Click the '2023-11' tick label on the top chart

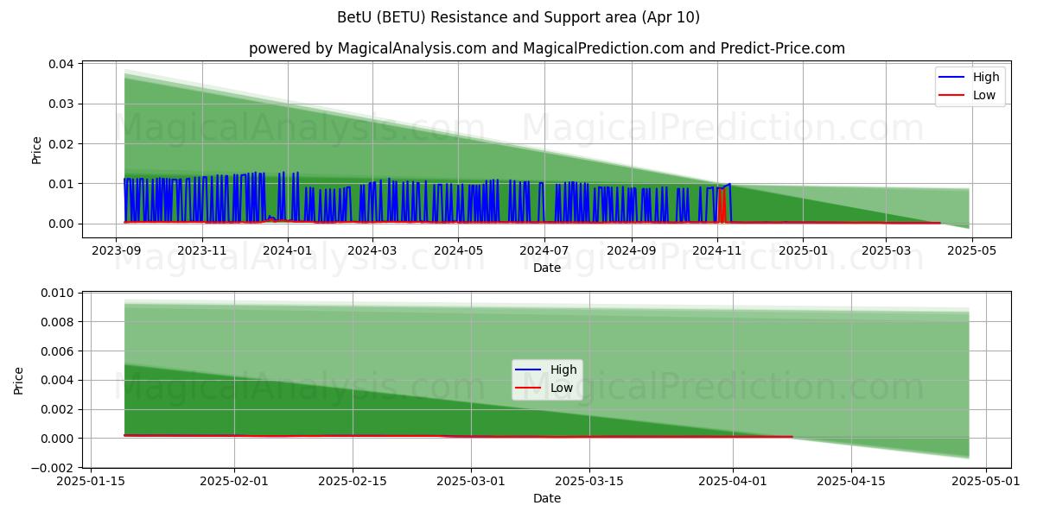tap(202, 250)
